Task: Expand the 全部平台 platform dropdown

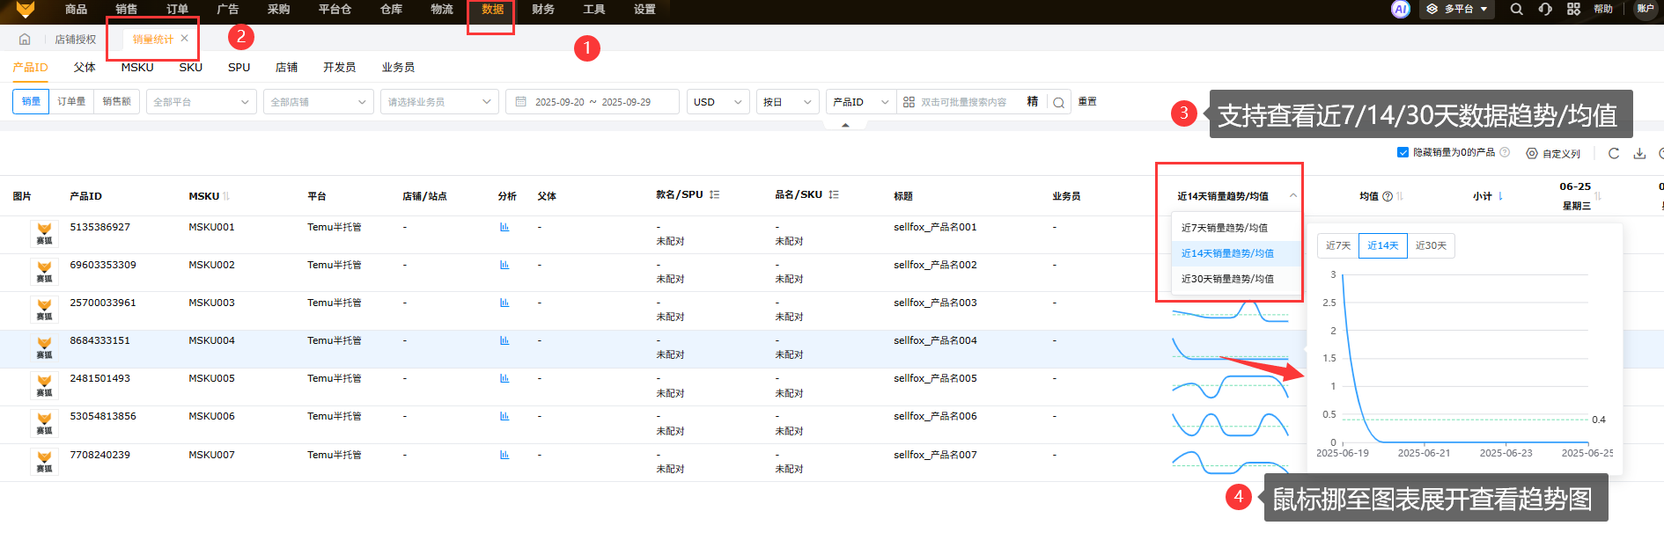Action: tap(201, 102)
